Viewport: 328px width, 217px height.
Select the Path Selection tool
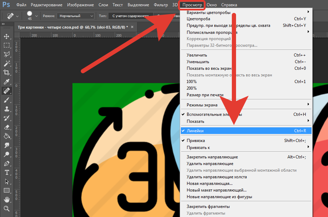pos(7,182)
